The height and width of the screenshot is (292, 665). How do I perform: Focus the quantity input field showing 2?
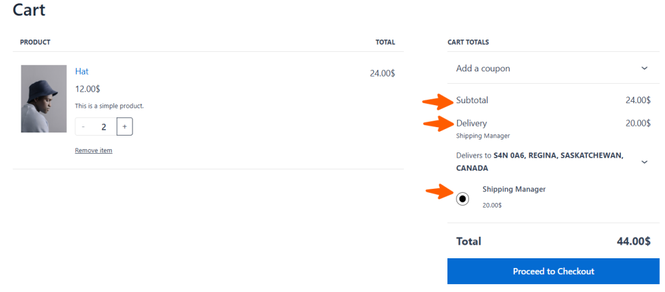103,127
